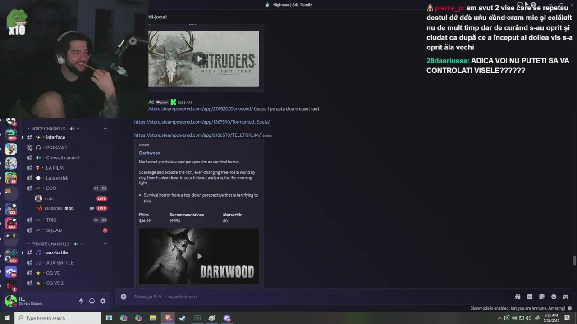
Task: Add a channel to PRIVATE CHANNELS category
Action: [x=105, y=244]
